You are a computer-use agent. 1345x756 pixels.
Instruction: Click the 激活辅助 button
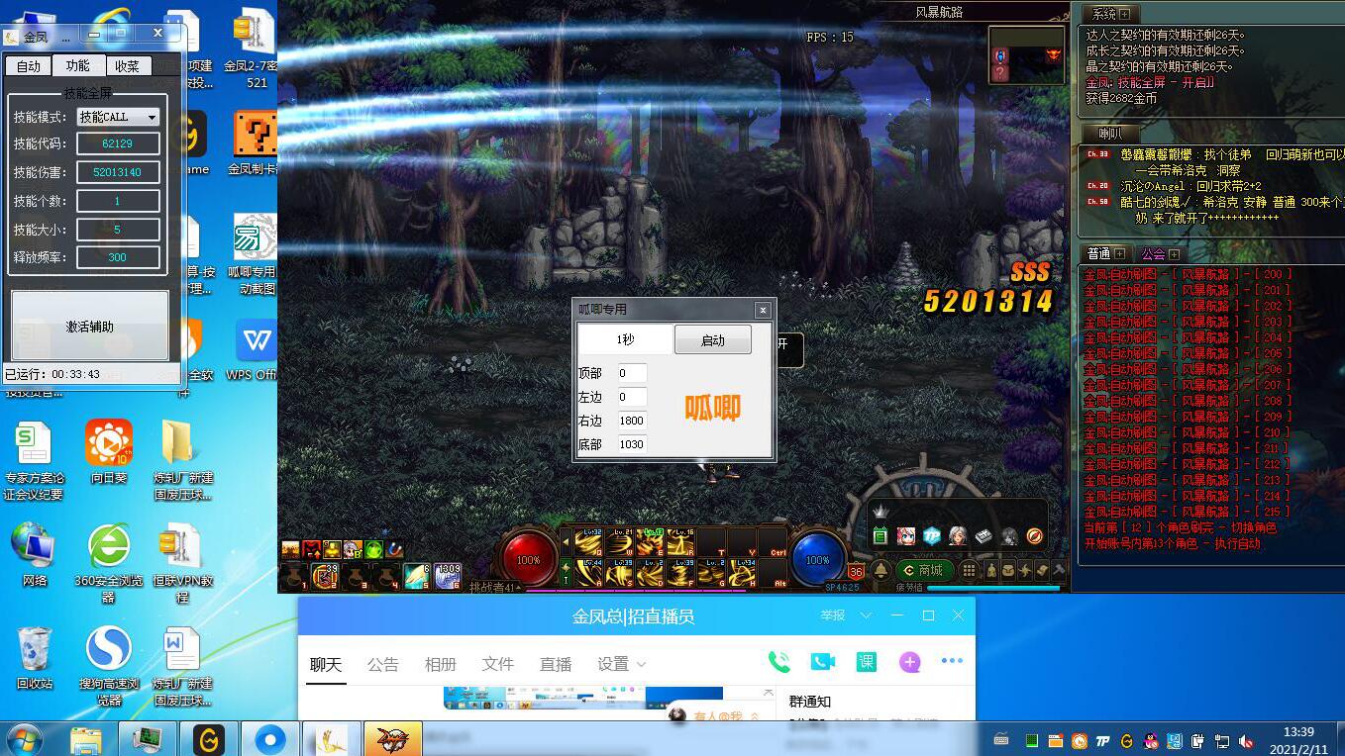click(x=90, y=326)
